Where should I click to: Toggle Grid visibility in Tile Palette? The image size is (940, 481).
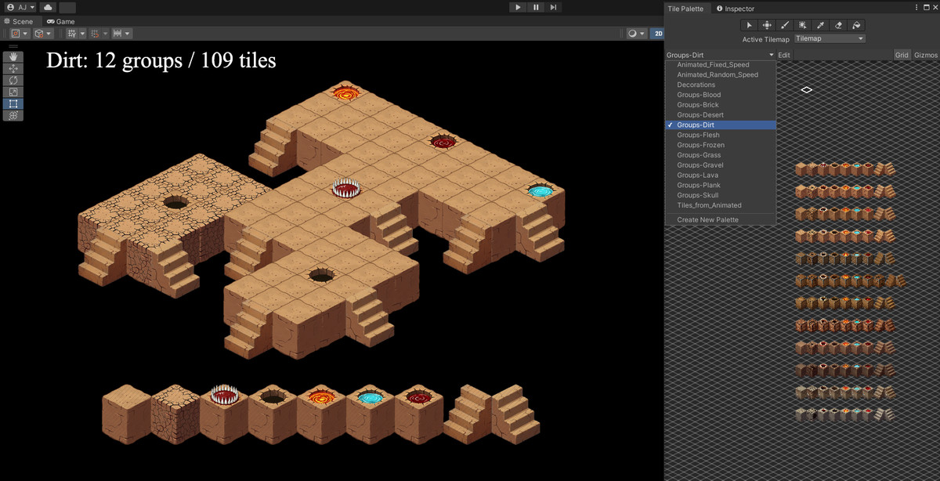pyautogui.click(x=900, y=55)
